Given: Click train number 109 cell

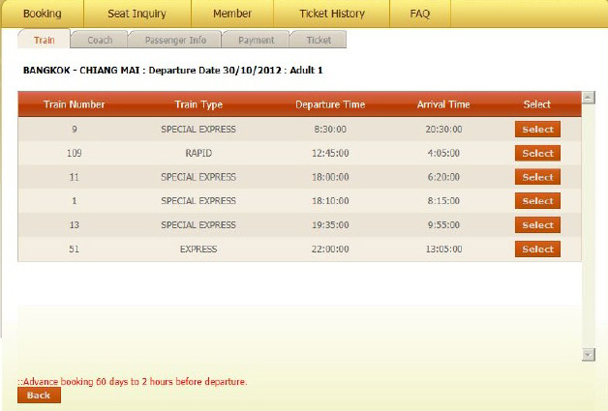Looking at the screenshot, I should (x=74, y=153).
